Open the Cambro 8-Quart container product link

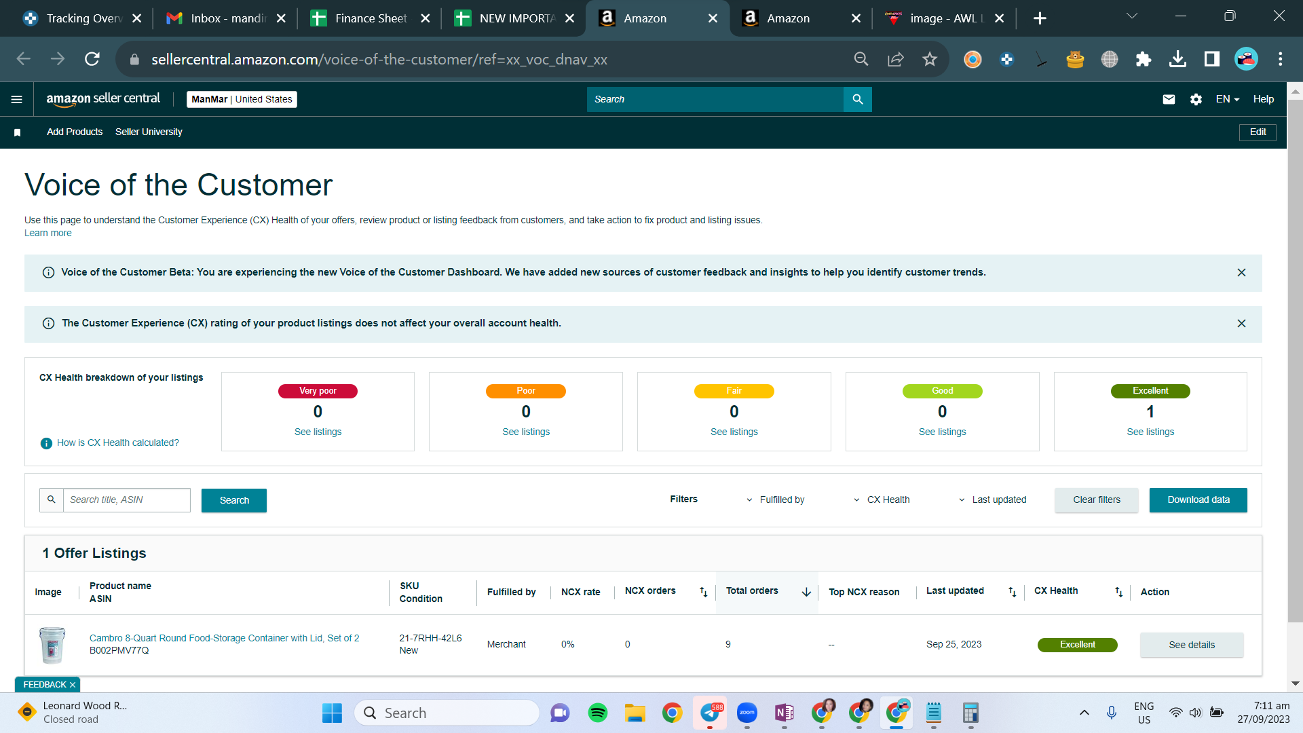point(225,639)
